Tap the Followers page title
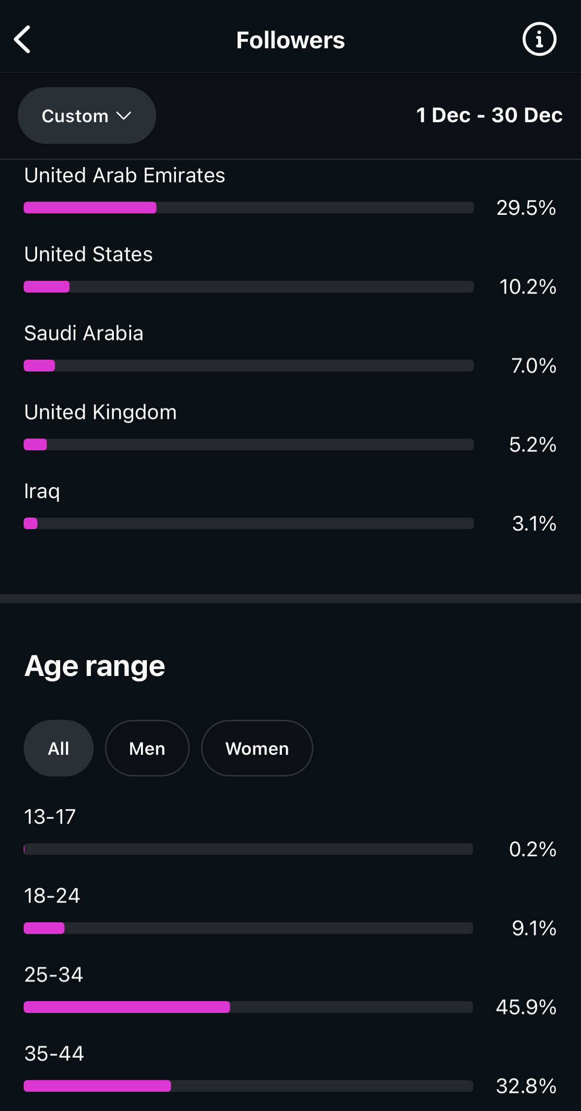 tap(290, 40)
